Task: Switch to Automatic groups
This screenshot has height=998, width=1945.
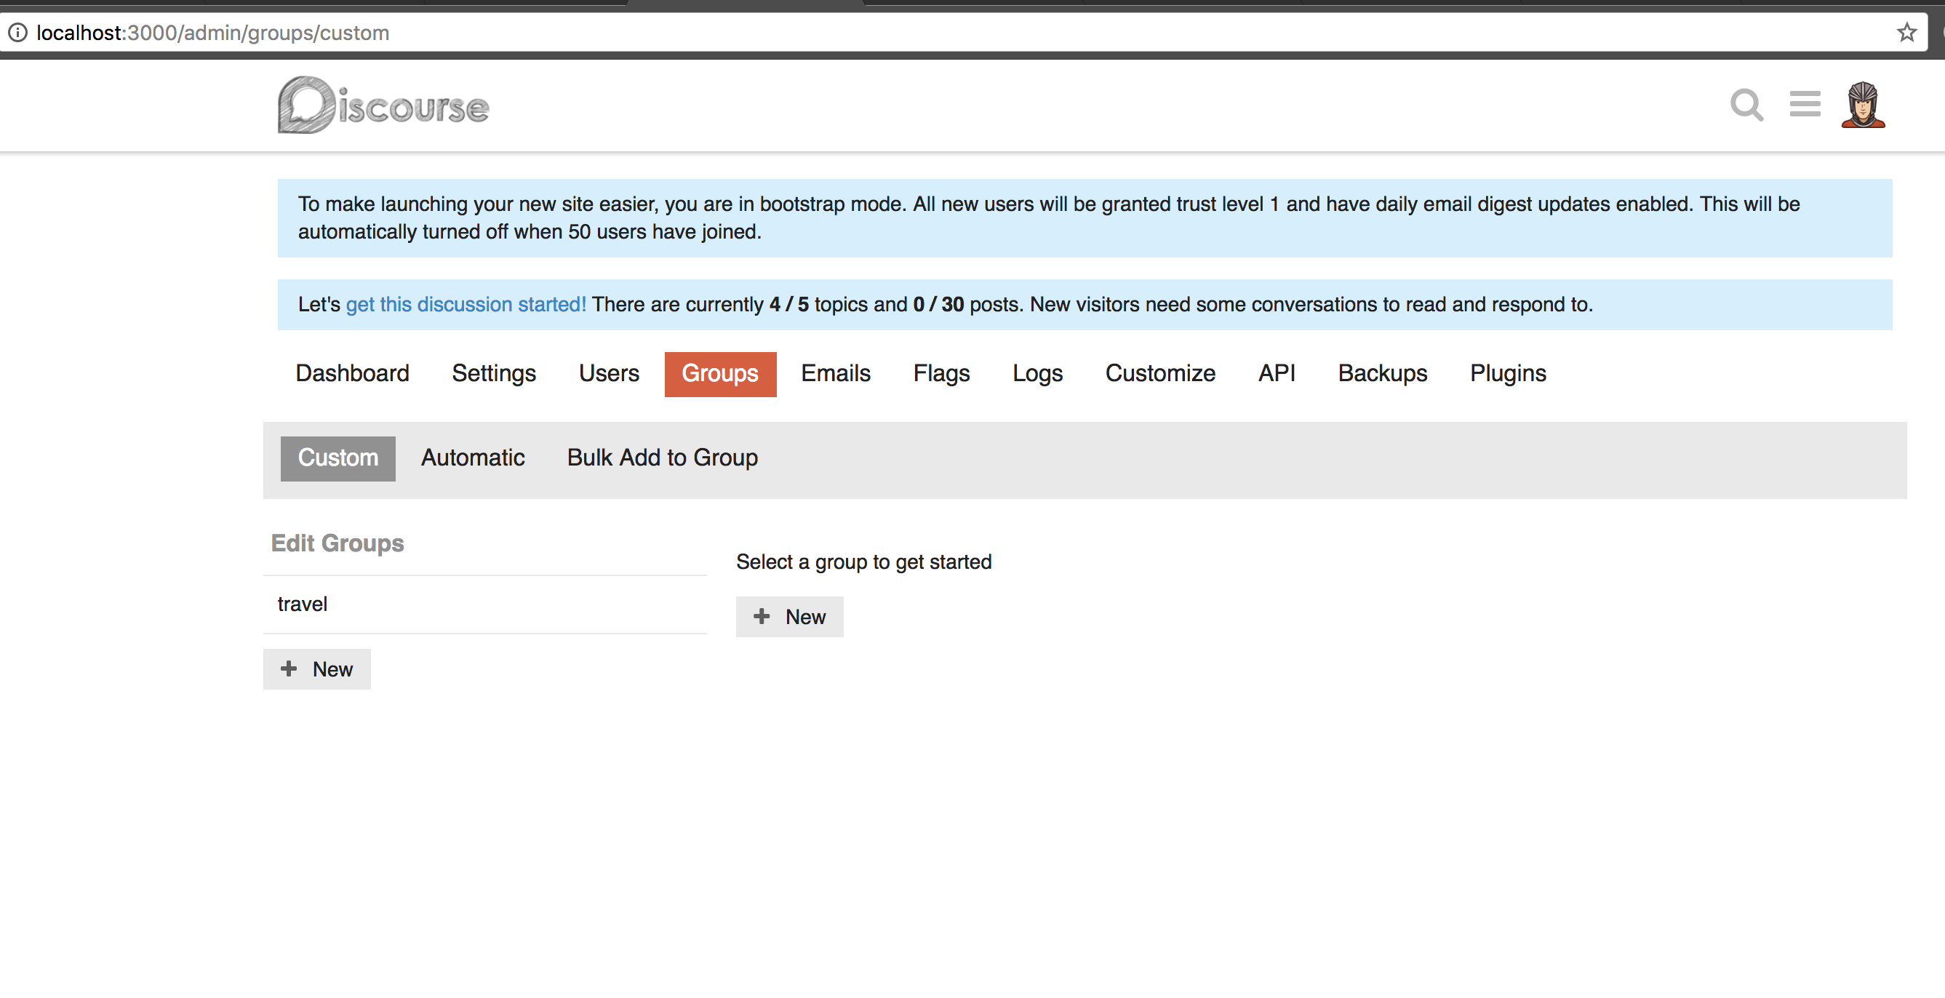Action: [473, 458]
